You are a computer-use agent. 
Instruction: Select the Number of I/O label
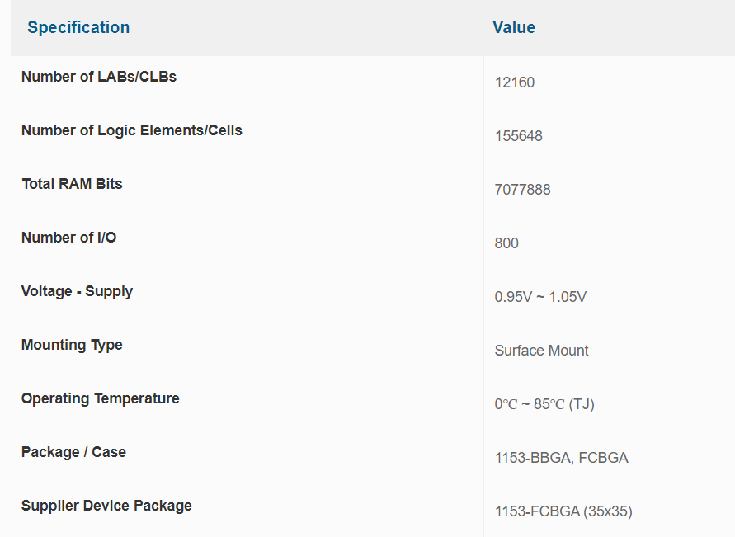[69, 238]
